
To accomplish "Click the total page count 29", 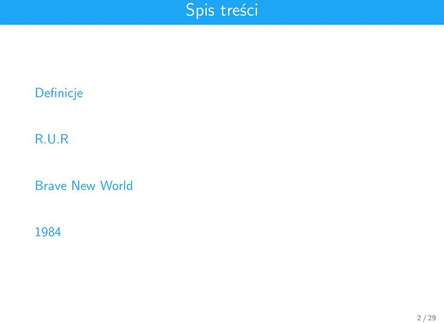I will (432, 317).
